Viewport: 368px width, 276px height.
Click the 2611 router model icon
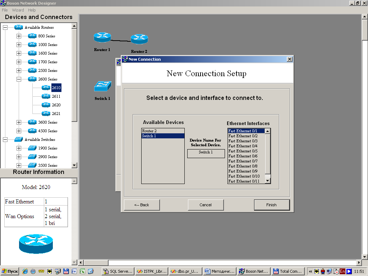46,96
